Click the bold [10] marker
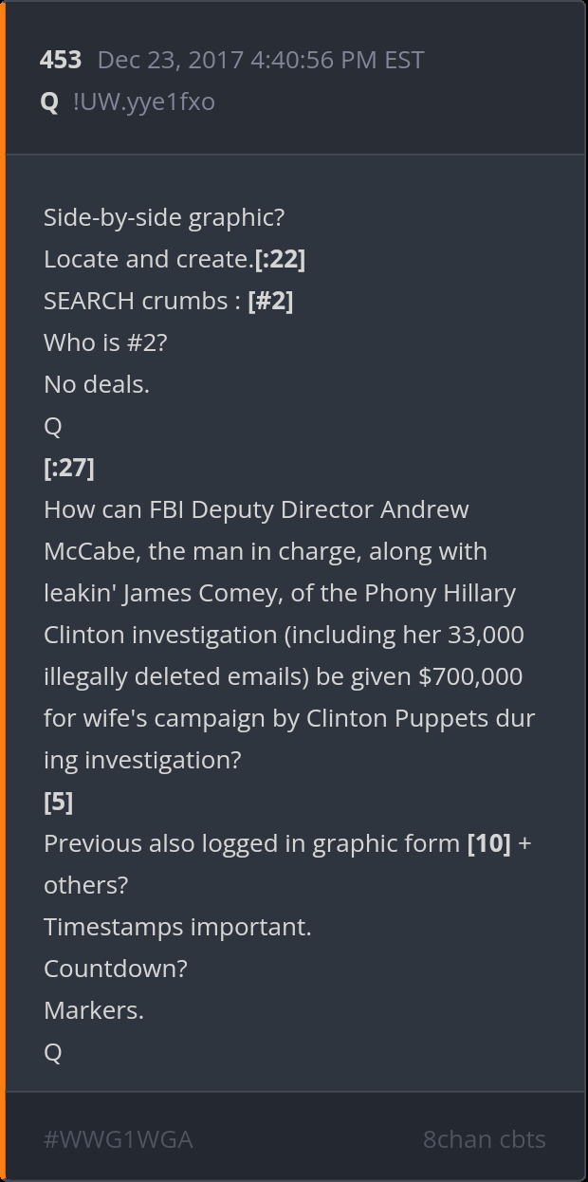588x1182 pixels. point(488,843)
